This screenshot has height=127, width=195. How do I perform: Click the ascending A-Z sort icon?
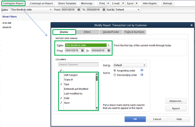142,70
